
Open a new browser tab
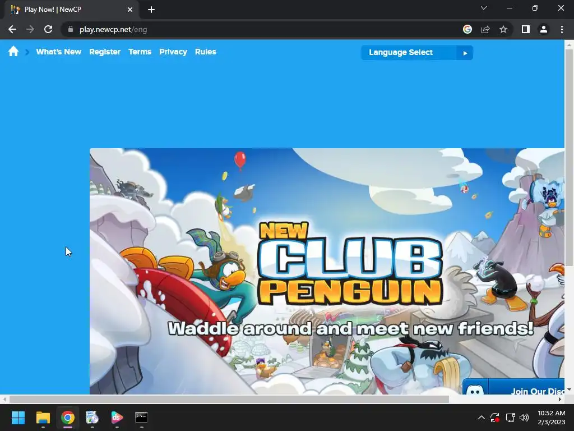[x=151, y=10]
